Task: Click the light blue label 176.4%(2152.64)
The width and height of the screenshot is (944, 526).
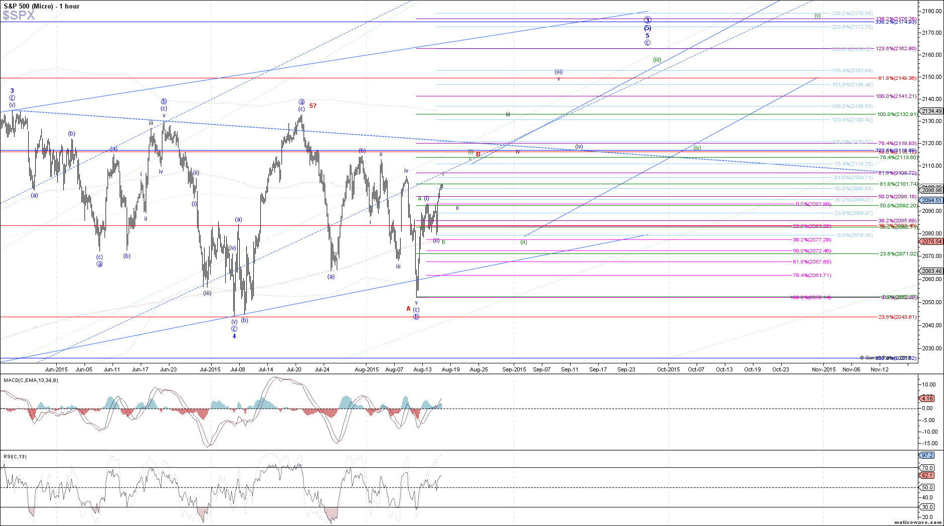Action: [x=852, y=71]
